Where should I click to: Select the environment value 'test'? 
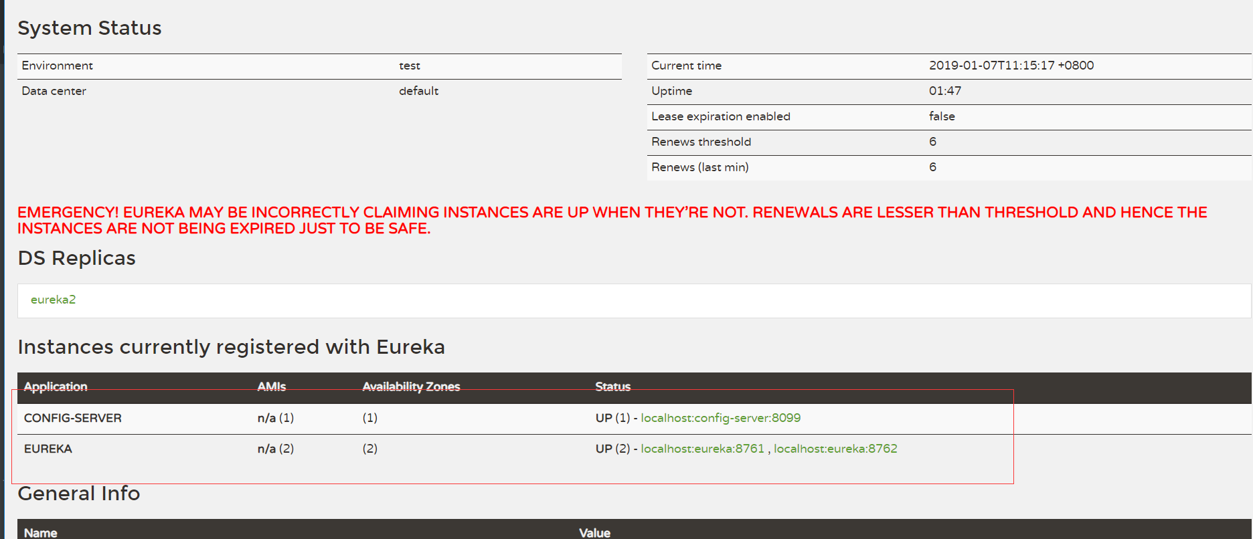(410, 66)
